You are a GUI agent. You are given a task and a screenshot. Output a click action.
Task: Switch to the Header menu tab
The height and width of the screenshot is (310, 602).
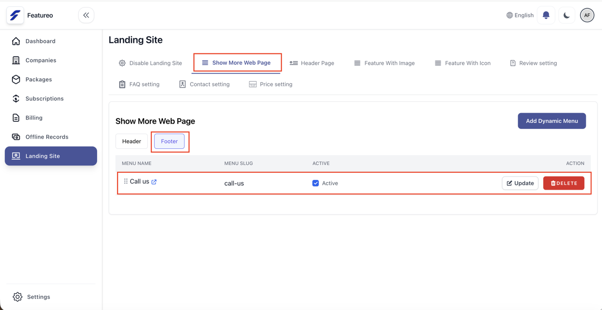point(132,141)
